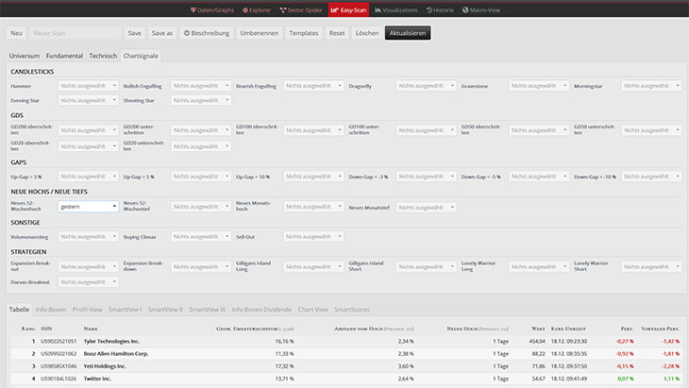Open the Evening Star dropdown
The width and height of the screenshot is (689, 388).
coord(89,100)
